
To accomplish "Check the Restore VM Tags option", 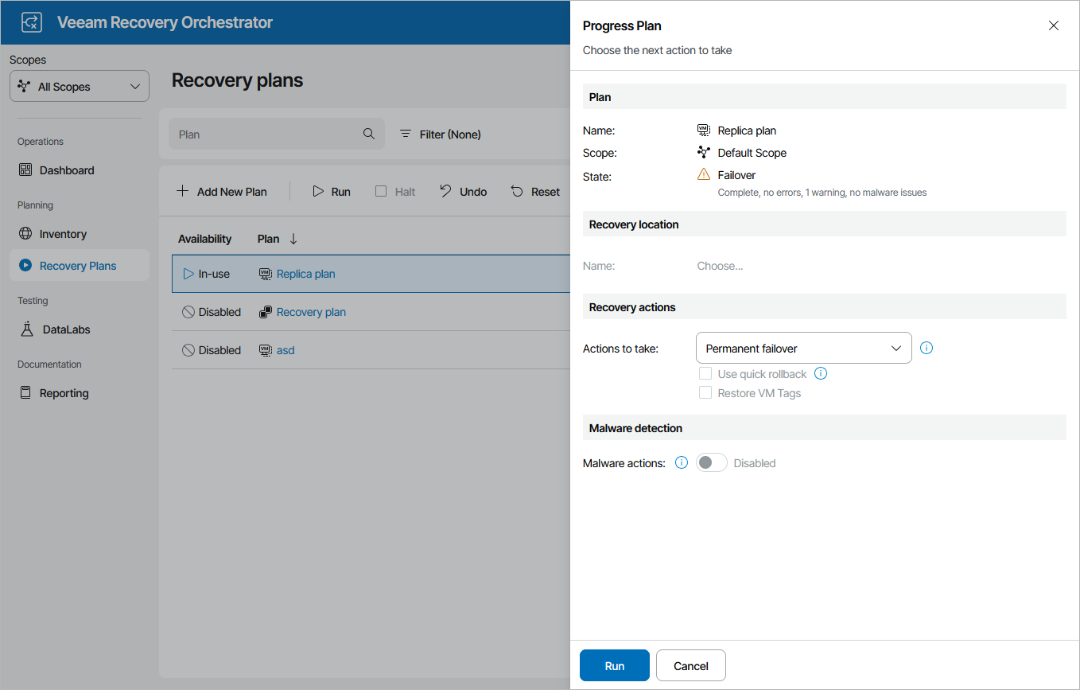I will click(x=705, y=392).
